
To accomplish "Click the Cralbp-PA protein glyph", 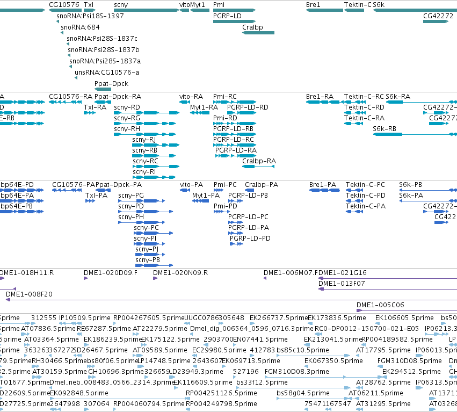I will (250, 190).
